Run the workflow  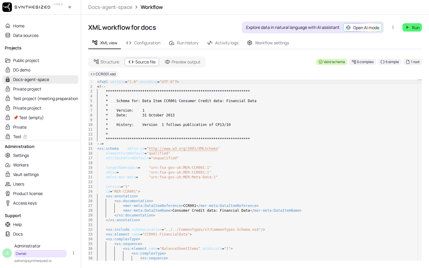click(412, 27)
